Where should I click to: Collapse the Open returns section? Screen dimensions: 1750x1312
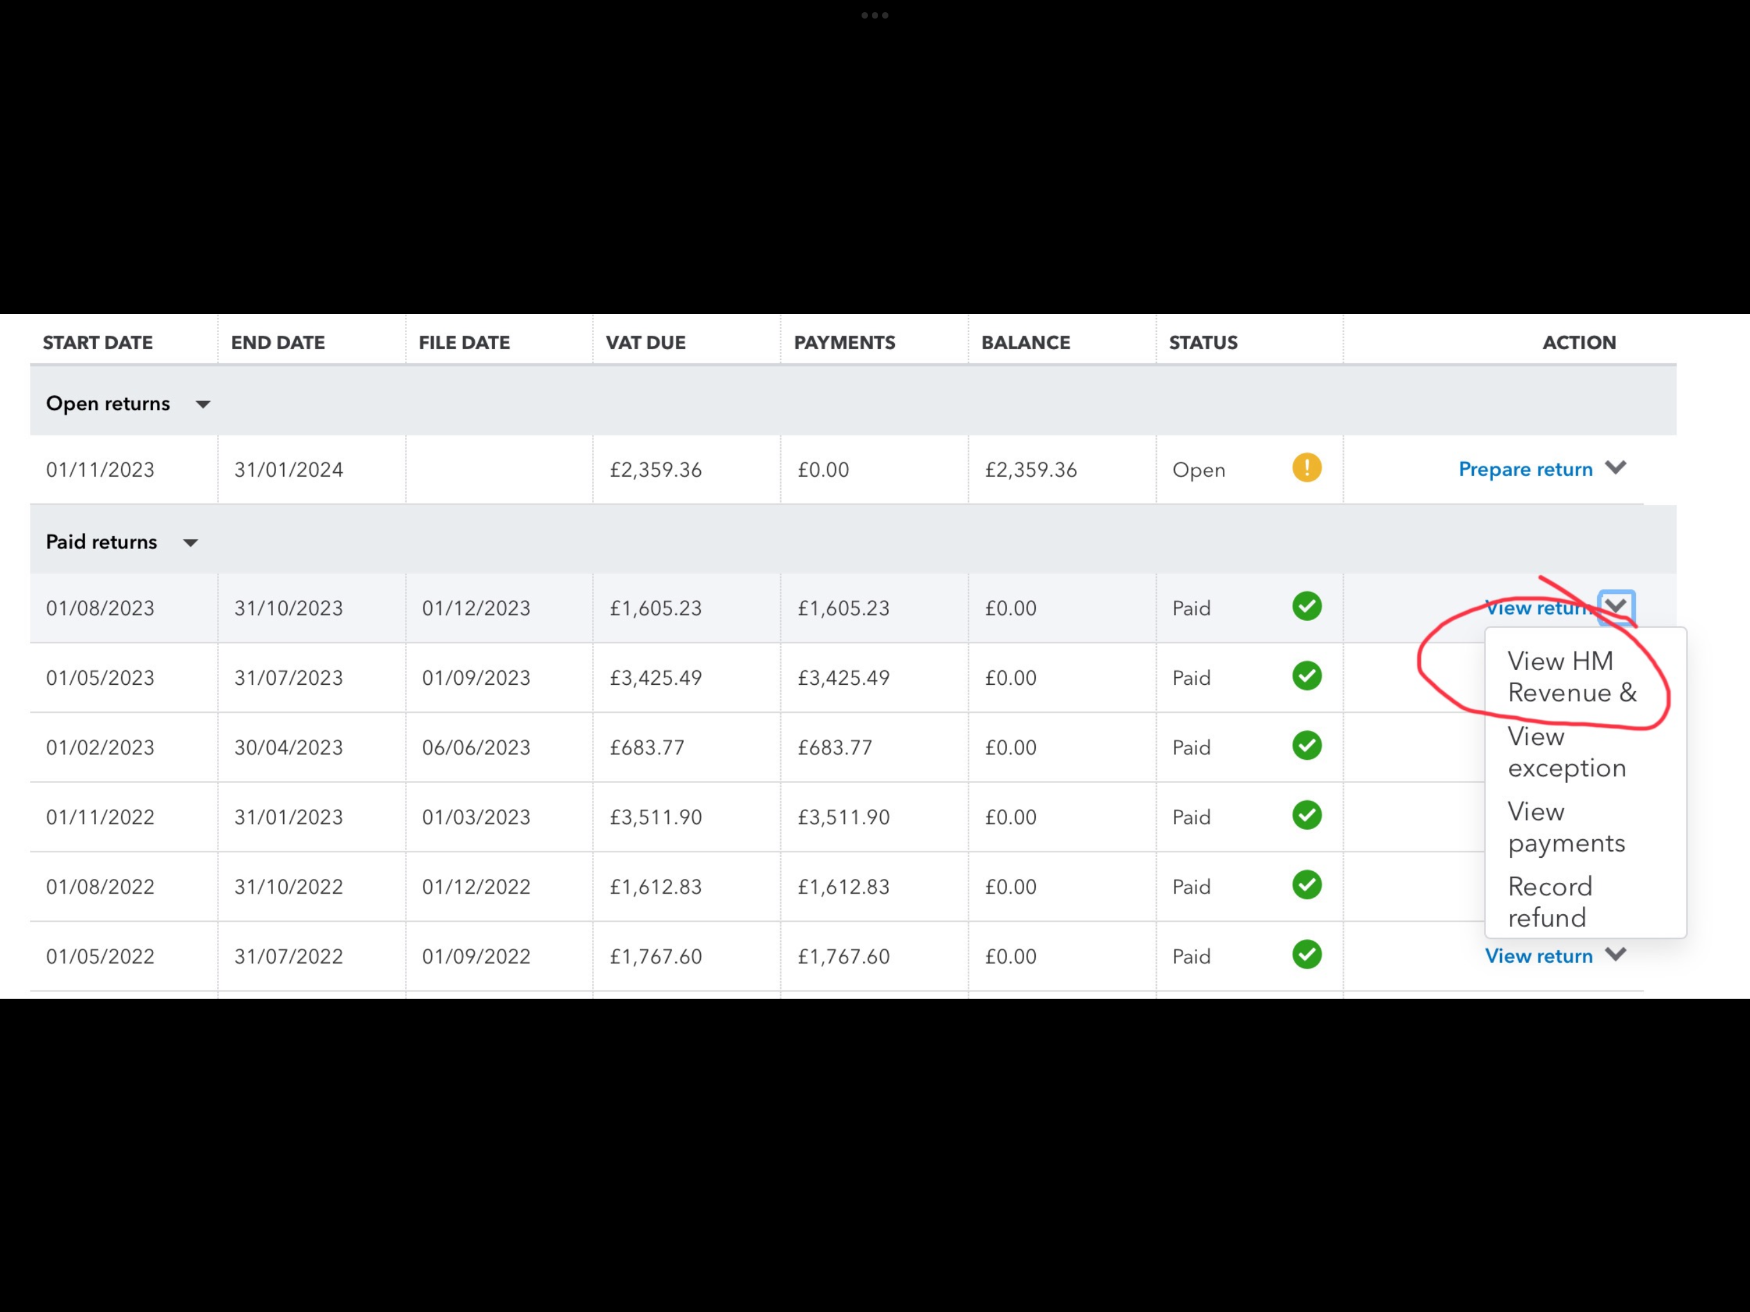pos(202,404)
